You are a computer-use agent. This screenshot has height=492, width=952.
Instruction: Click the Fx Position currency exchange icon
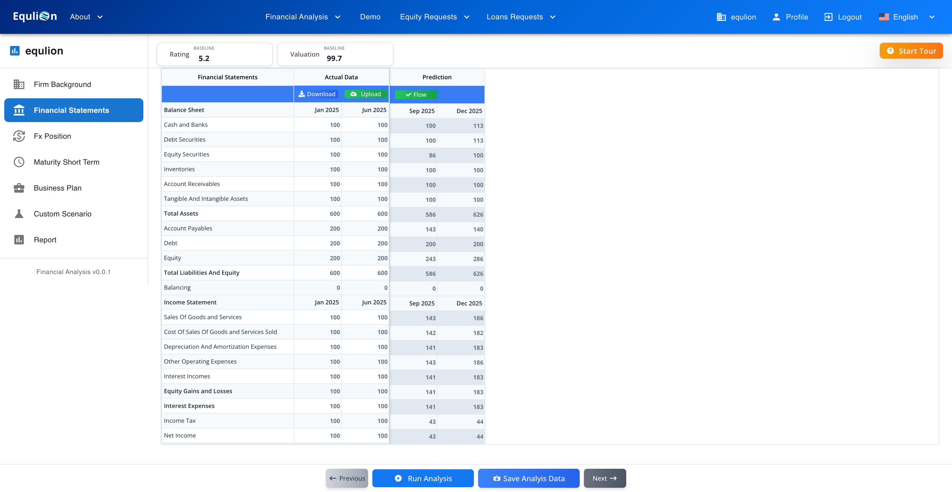pos(19,136)
